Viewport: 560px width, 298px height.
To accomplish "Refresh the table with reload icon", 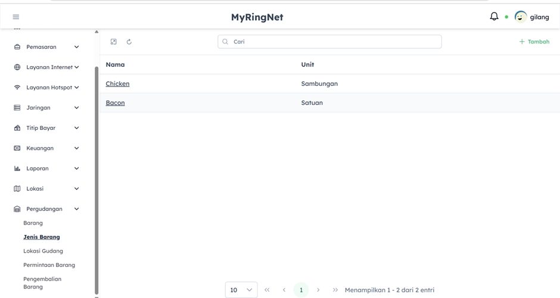I will (x=129, y=42).
